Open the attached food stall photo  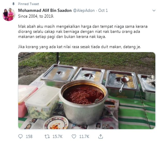coord(87,91)
